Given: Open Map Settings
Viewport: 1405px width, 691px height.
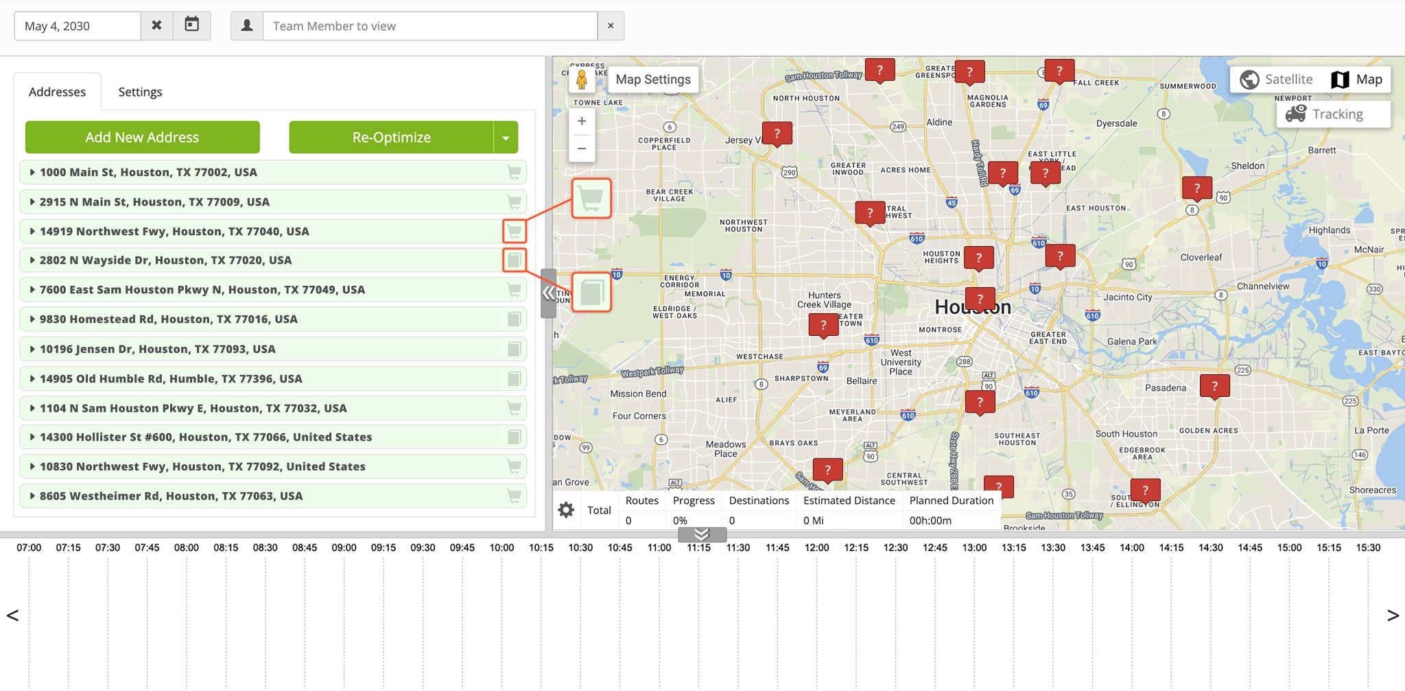Looking at the screenshot, I should [x=652, y=80].
